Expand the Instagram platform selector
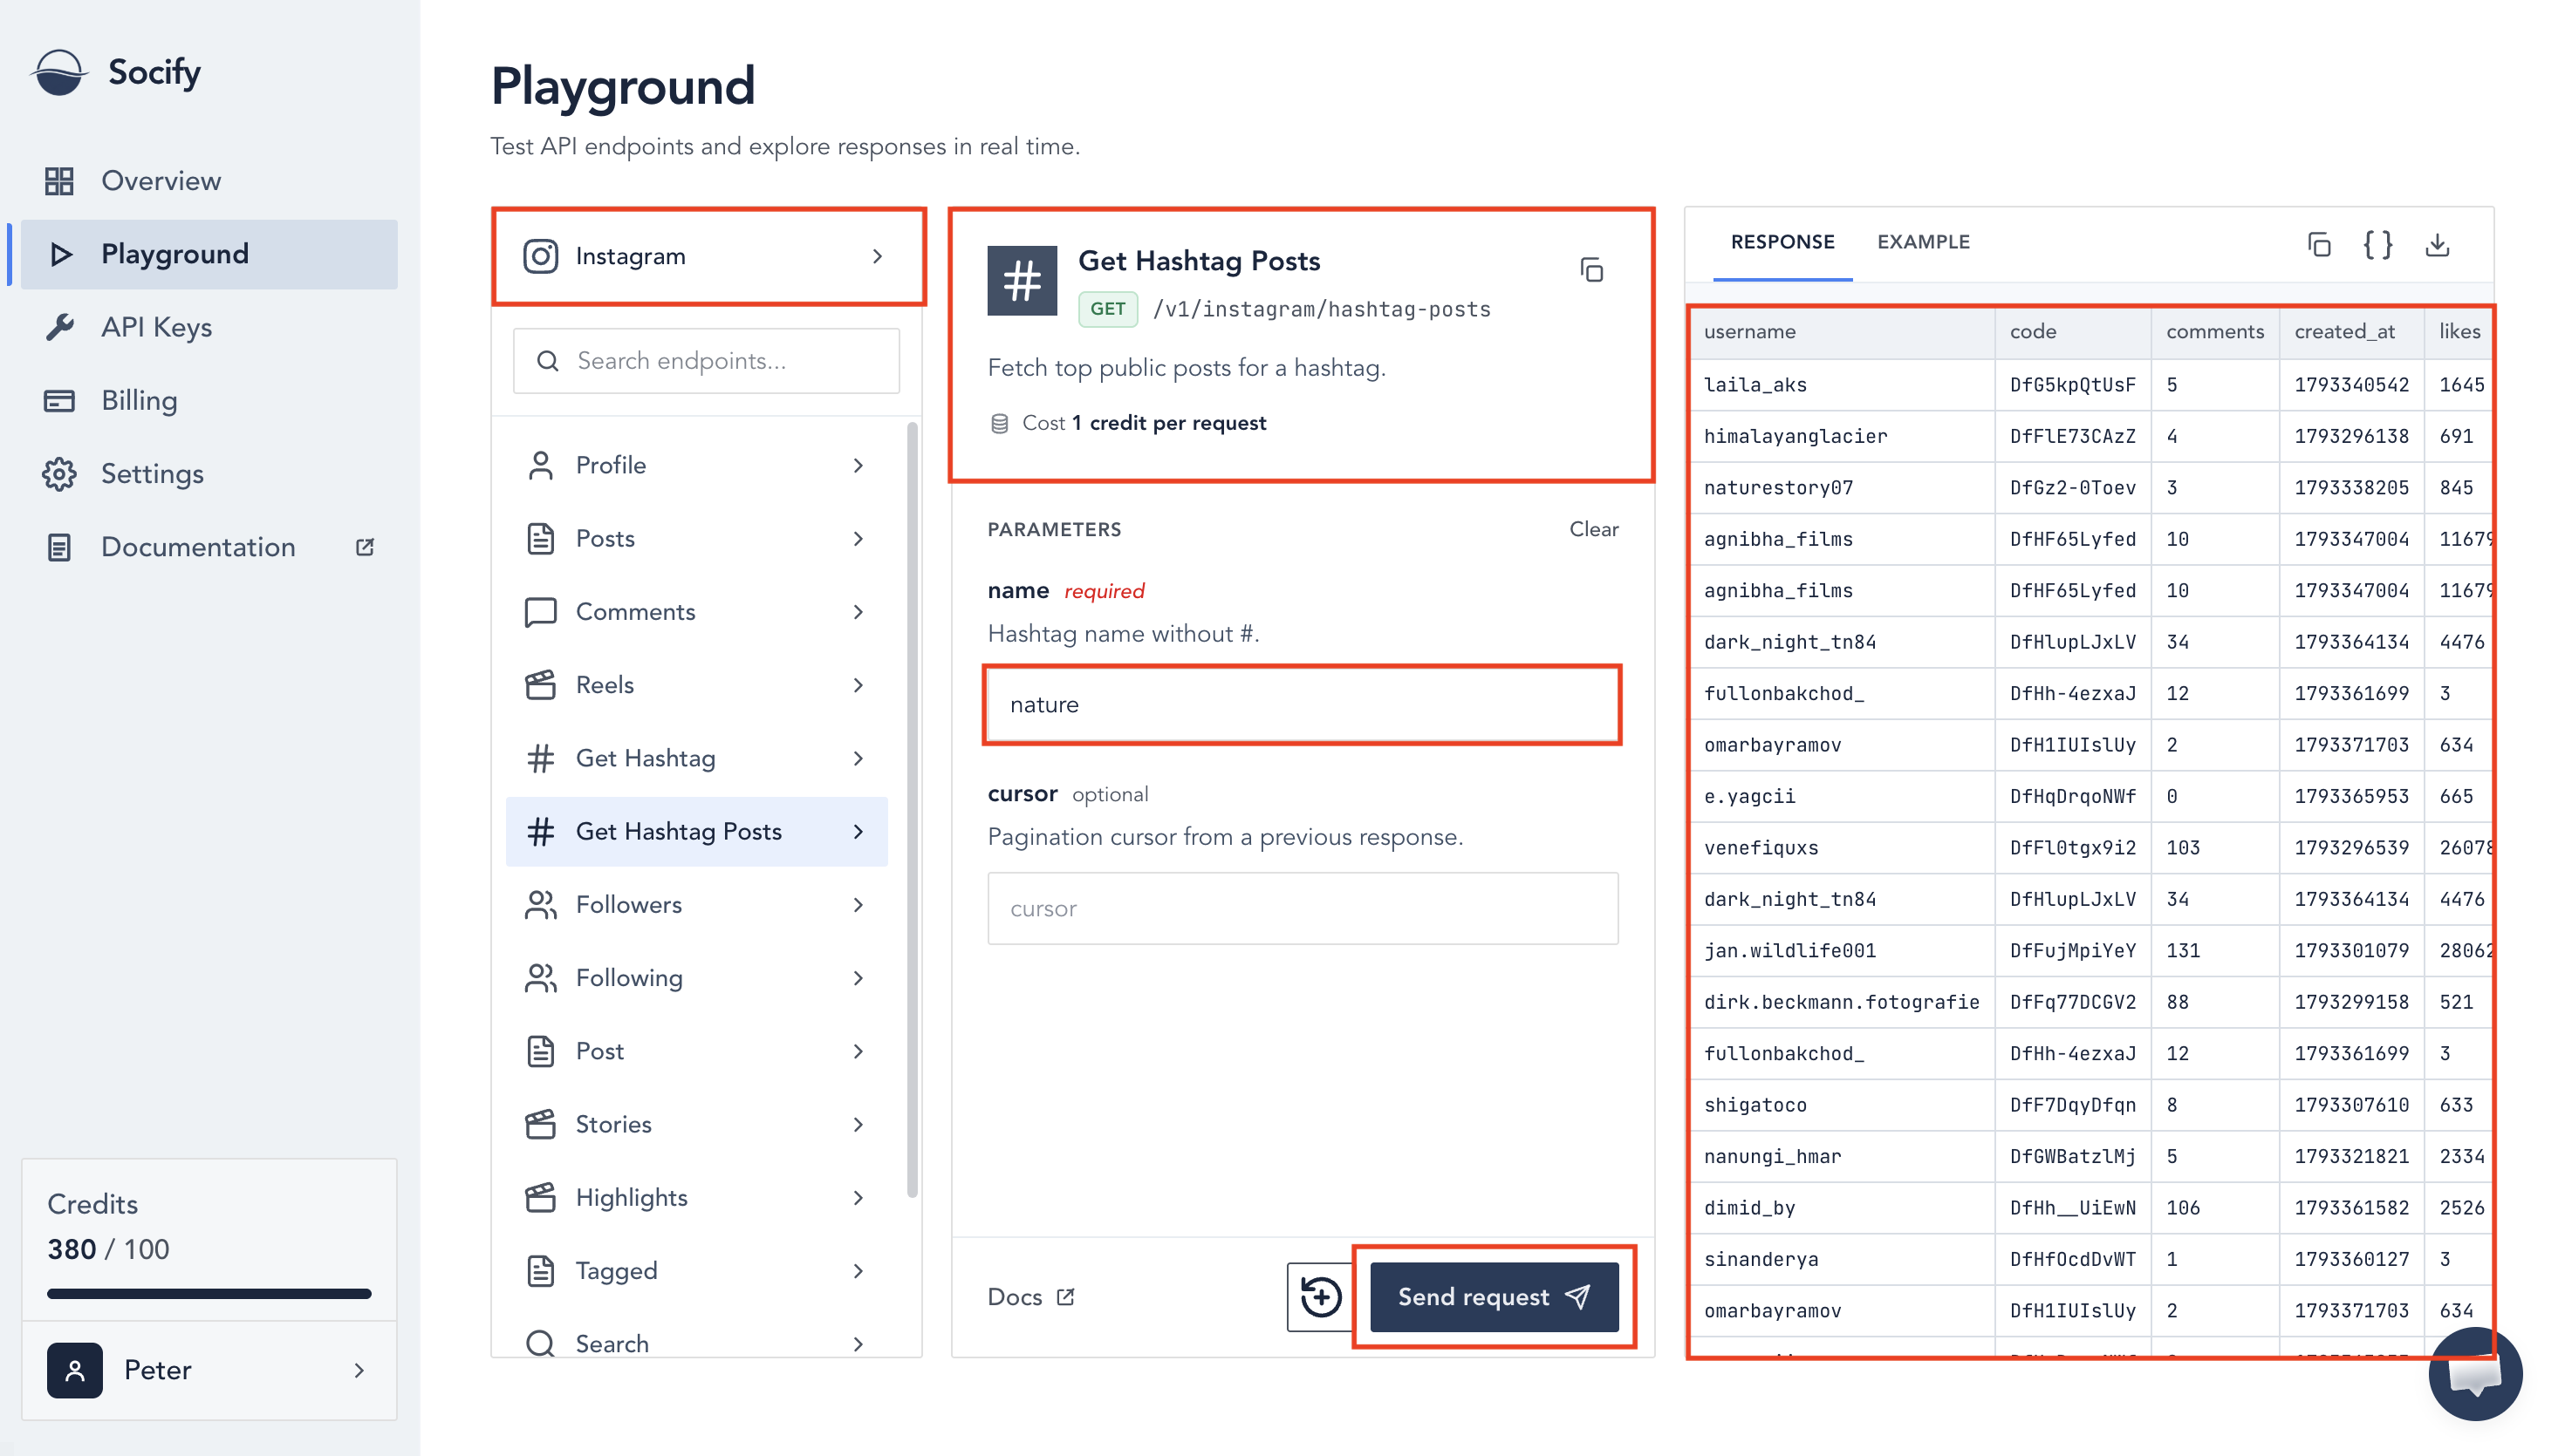The height and width of the screenshot is (1456, 2565). [x=708, y=256]
